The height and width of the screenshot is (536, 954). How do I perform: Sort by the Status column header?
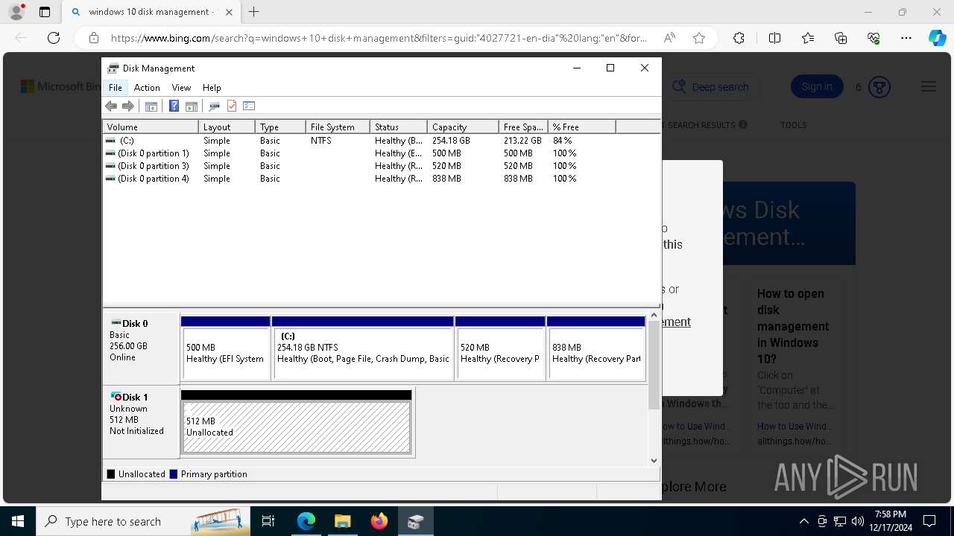[x=399, y=127]
